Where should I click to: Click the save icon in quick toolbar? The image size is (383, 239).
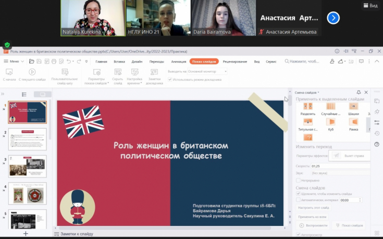tap(39, 61)
